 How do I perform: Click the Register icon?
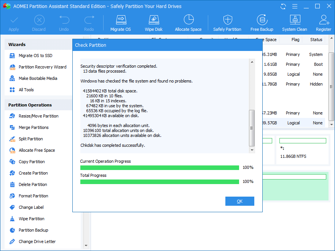(x=323, y=22)
